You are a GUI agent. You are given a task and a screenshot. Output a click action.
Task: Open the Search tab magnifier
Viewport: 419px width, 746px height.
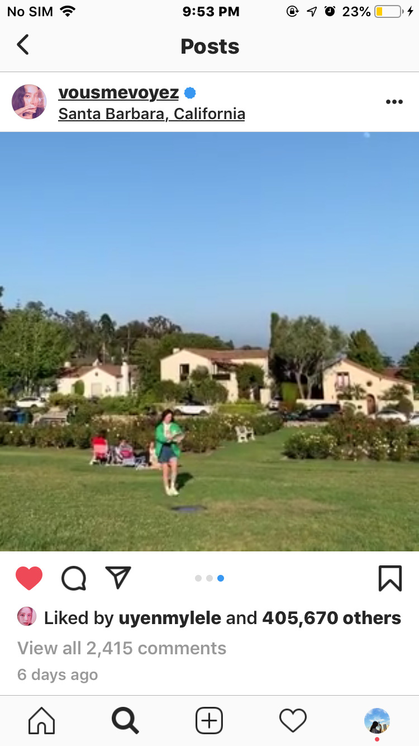coord(125,720)
